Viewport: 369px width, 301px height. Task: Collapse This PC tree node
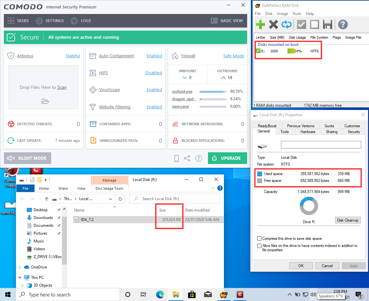pyautogui.click(x=20, y=278)
